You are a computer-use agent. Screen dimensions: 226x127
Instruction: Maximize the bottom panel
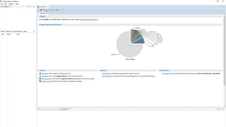coord(224,109)
